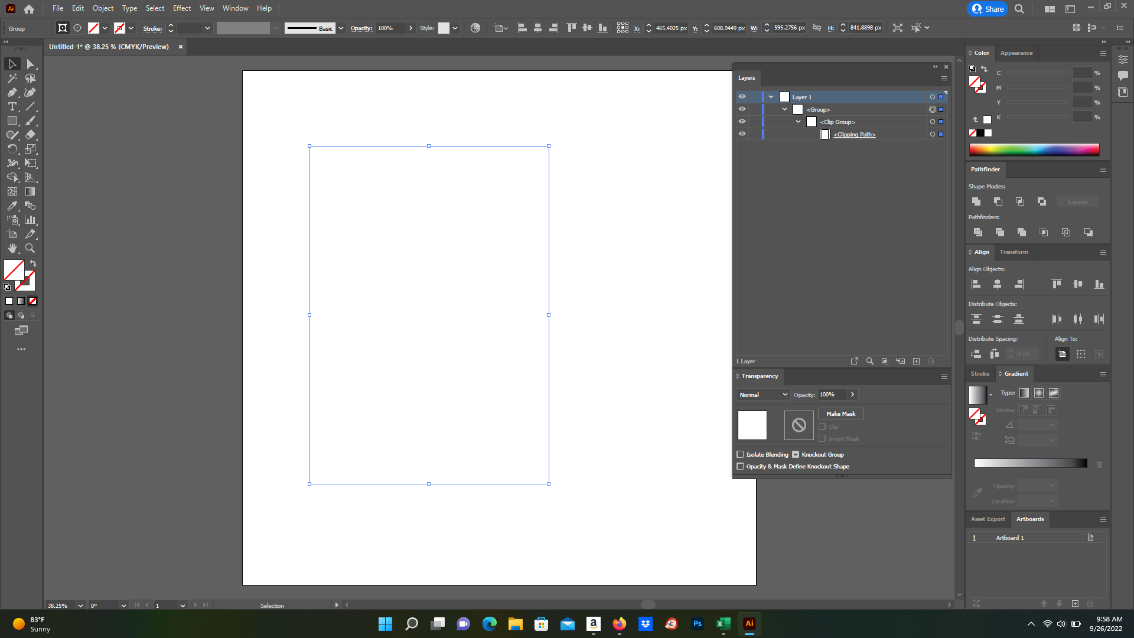Select the Pen tool

tap(12, 92)
